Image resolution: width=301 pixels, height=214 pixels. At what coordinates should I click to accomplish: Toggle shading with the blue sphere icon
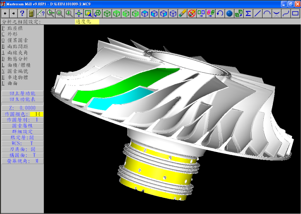click(x=229, y=13)
